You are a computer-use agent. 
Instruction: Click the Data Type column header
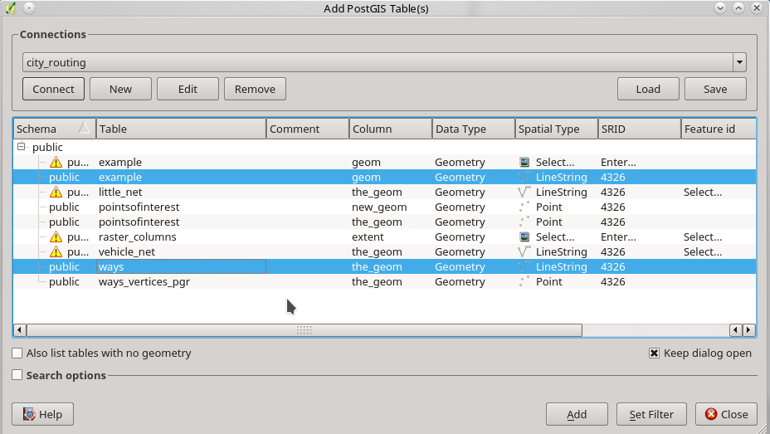pos(474,129)
